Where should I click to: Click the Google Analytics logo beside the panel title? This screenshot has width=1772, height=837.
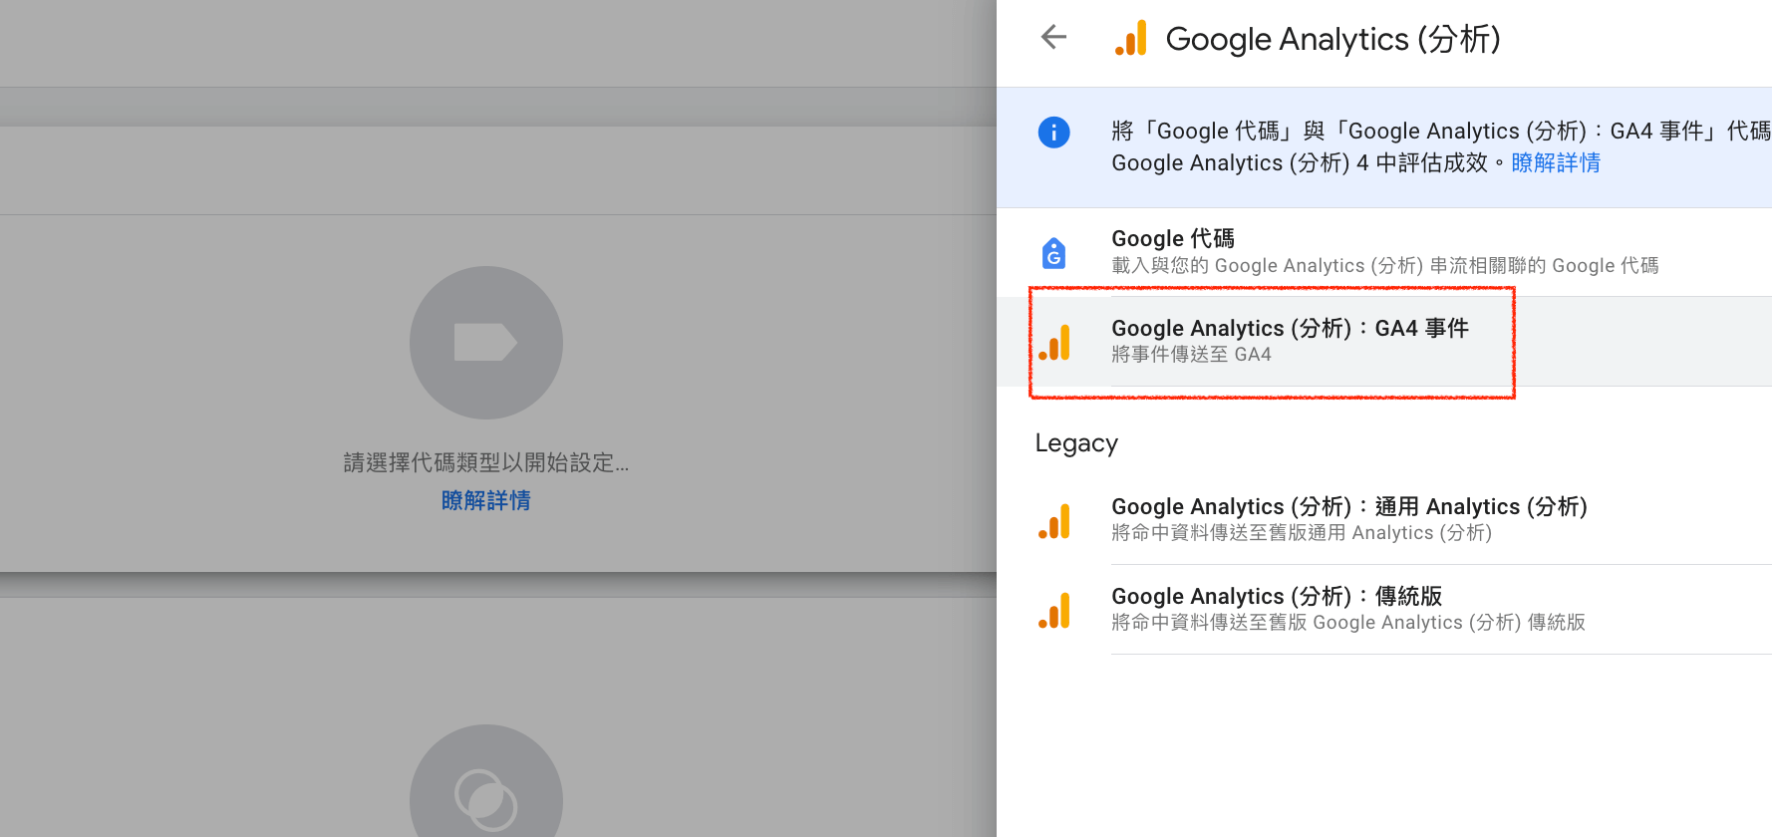pos(1131,38)
